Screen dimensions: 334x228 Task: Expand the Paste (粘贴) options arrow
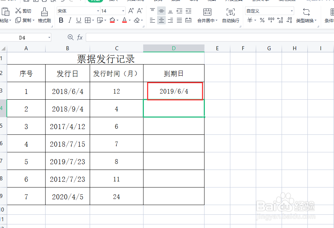coord(10,20)
